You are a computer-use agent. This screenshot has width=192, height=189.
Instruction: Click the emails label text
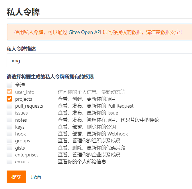(22, 162)
